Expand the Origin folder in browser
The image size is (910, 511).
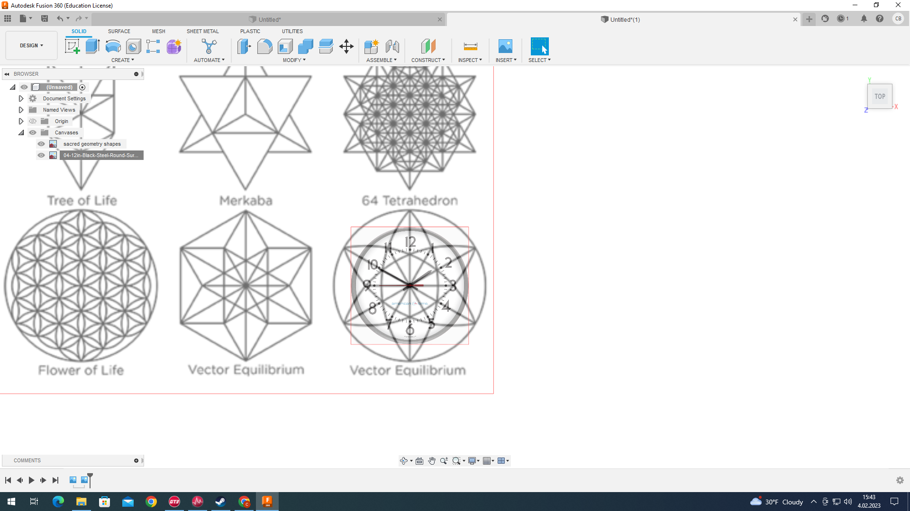[21, 121]
